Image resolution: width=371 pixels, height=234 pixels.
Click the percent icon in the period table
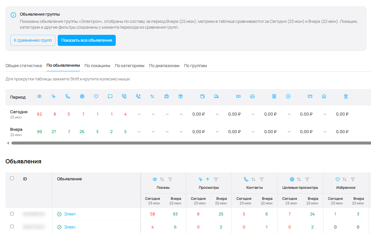click(x=152, y=96)
